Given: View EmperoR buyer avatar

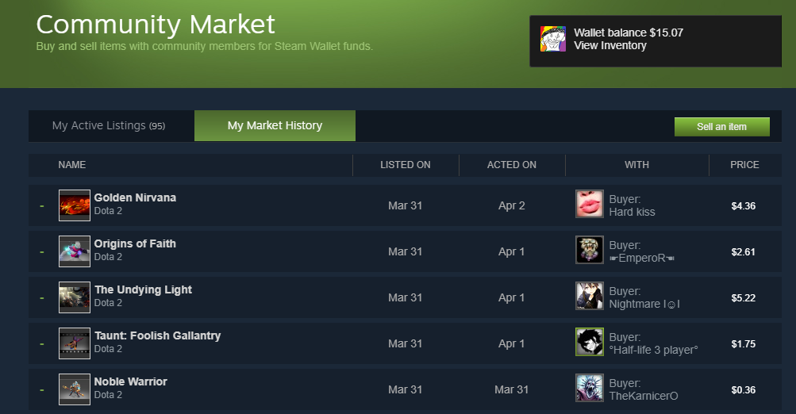Looking at the screenshot, I should pos(590,250).
